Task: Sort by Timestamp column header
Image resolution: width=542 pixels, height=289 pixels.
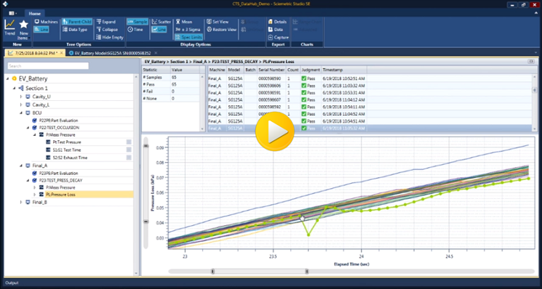Action: pyautogui.click(x=344, y=70)
